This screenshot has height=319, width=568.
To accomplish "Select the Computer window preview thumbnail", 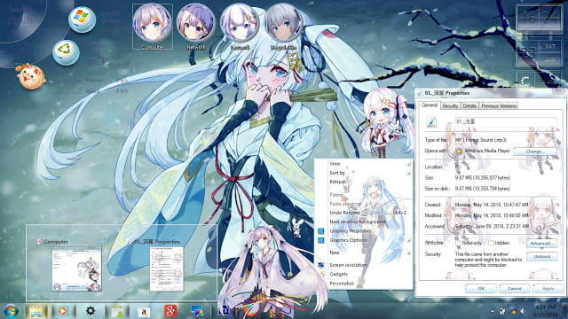I will 77,268.
